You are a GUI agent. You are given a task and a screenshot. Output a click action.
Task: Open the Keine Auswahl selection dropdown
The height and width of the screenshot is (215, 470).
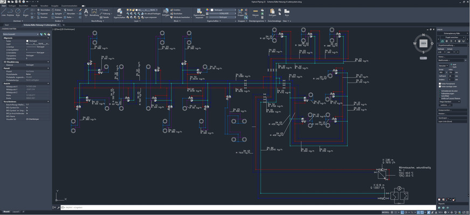tap(20, 34)
